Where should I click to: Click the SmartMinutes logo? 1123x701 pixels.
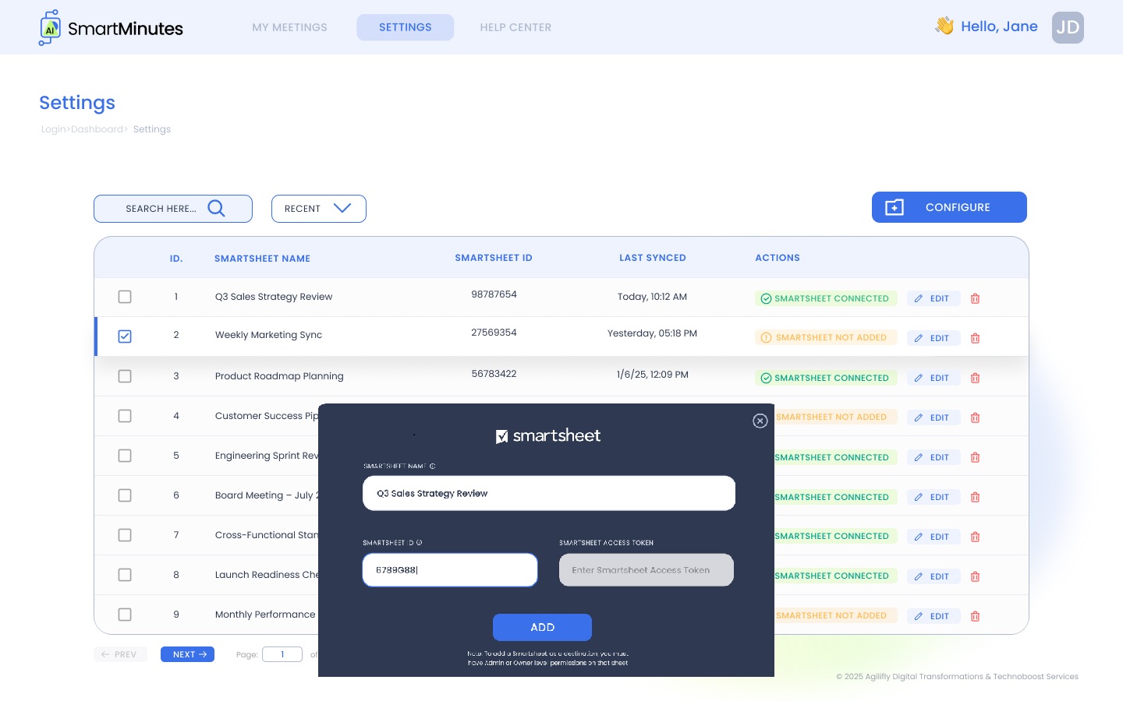pyautogui.click(x=111, y=28)
